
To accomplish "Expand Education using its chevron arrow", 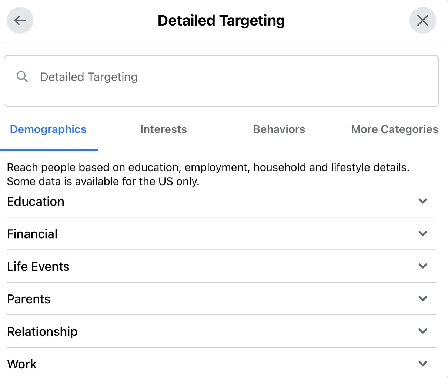I will coord(423,201).
